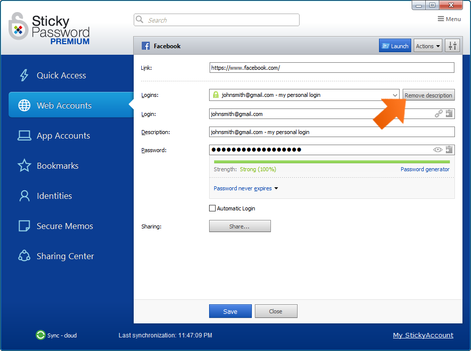Image resolution: width=471 pixels, height=351 pixels.
Task: Click the Launch button
Action: click(395, 46)
